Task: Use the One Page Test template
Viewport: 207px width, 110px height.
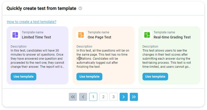Action: pyautogui.click(x=89, y=77)
